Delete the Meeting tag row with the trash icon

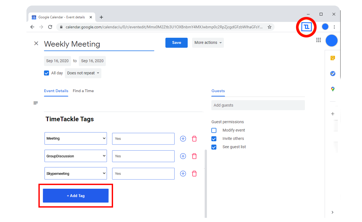pos(194,138)
